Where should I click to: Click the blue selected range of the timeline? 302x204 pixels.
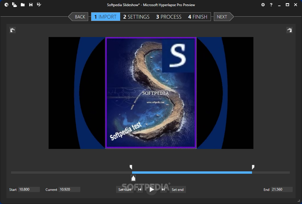coord(192,173)
